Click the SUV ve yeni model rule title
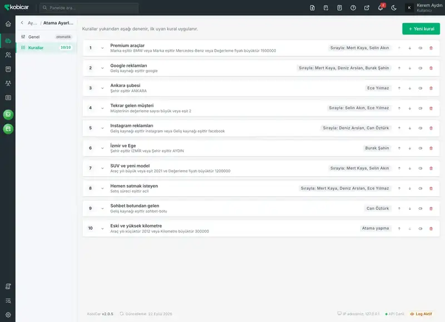 (130, 166)
